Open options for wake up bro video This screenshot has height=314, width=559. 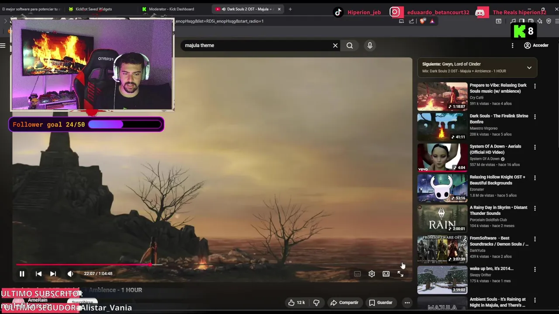535,270
